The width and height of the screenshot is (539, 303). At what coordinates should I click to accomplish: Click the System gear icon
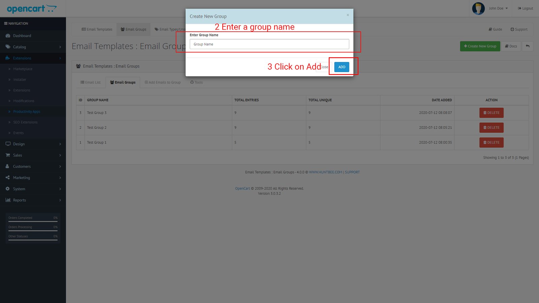pos(8,189)
